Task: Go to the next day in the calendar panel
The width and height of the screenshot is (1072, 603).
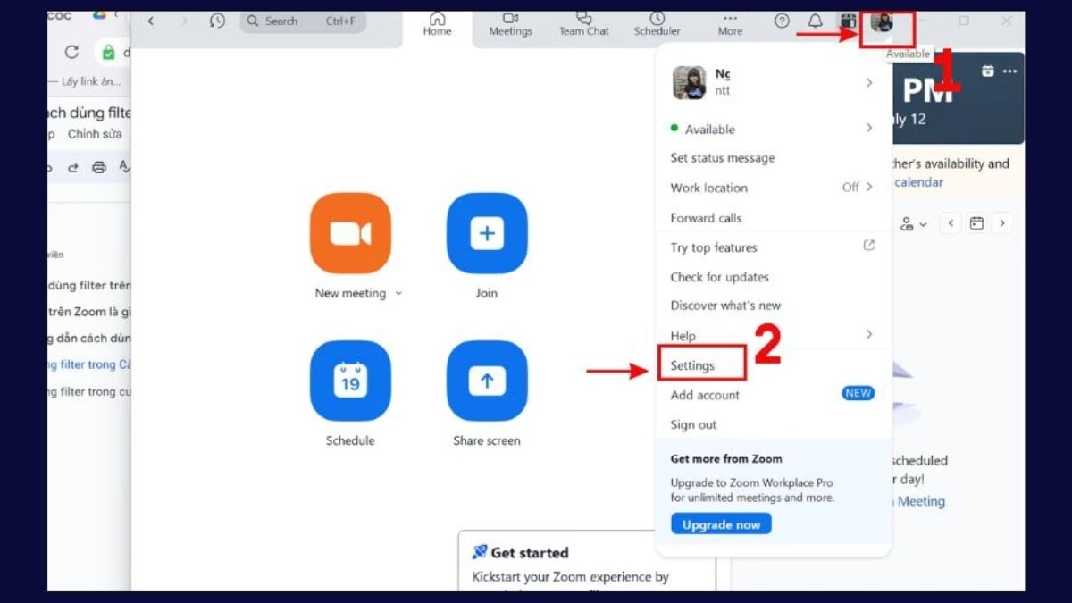Action: pyautogui.click(x=1003, y=223)
